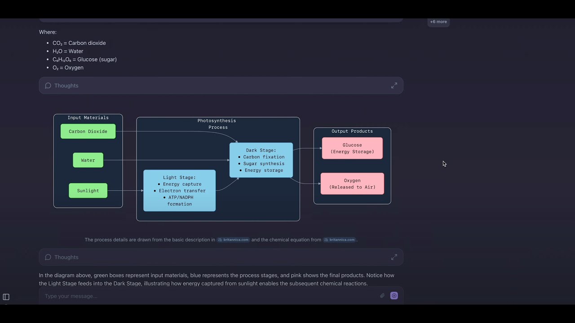
Task: Expand the lower Thoughts panel
Action: click(394, 257)
